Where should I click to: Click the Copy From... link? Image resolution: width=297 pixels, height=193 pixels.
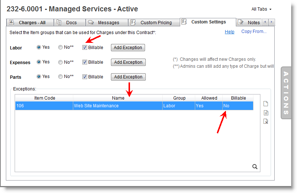pyautogui.click(x=254, y=32)
